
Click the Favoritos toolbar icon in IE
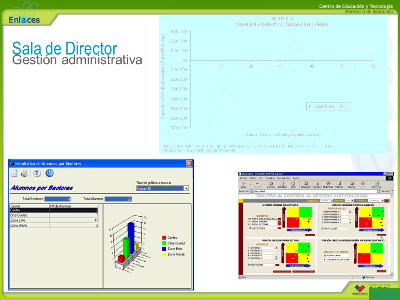(x=317, y=185)
